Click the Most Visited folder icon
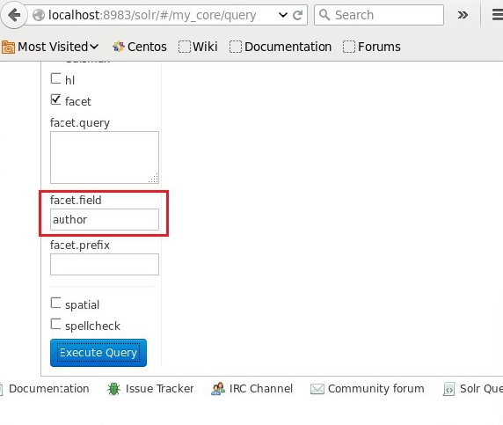The width and height of the screenshot is (503, 425). tap(8, 48)
